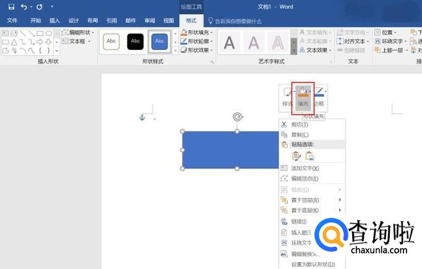Expand the shape styles gallery more arrow

176,51
